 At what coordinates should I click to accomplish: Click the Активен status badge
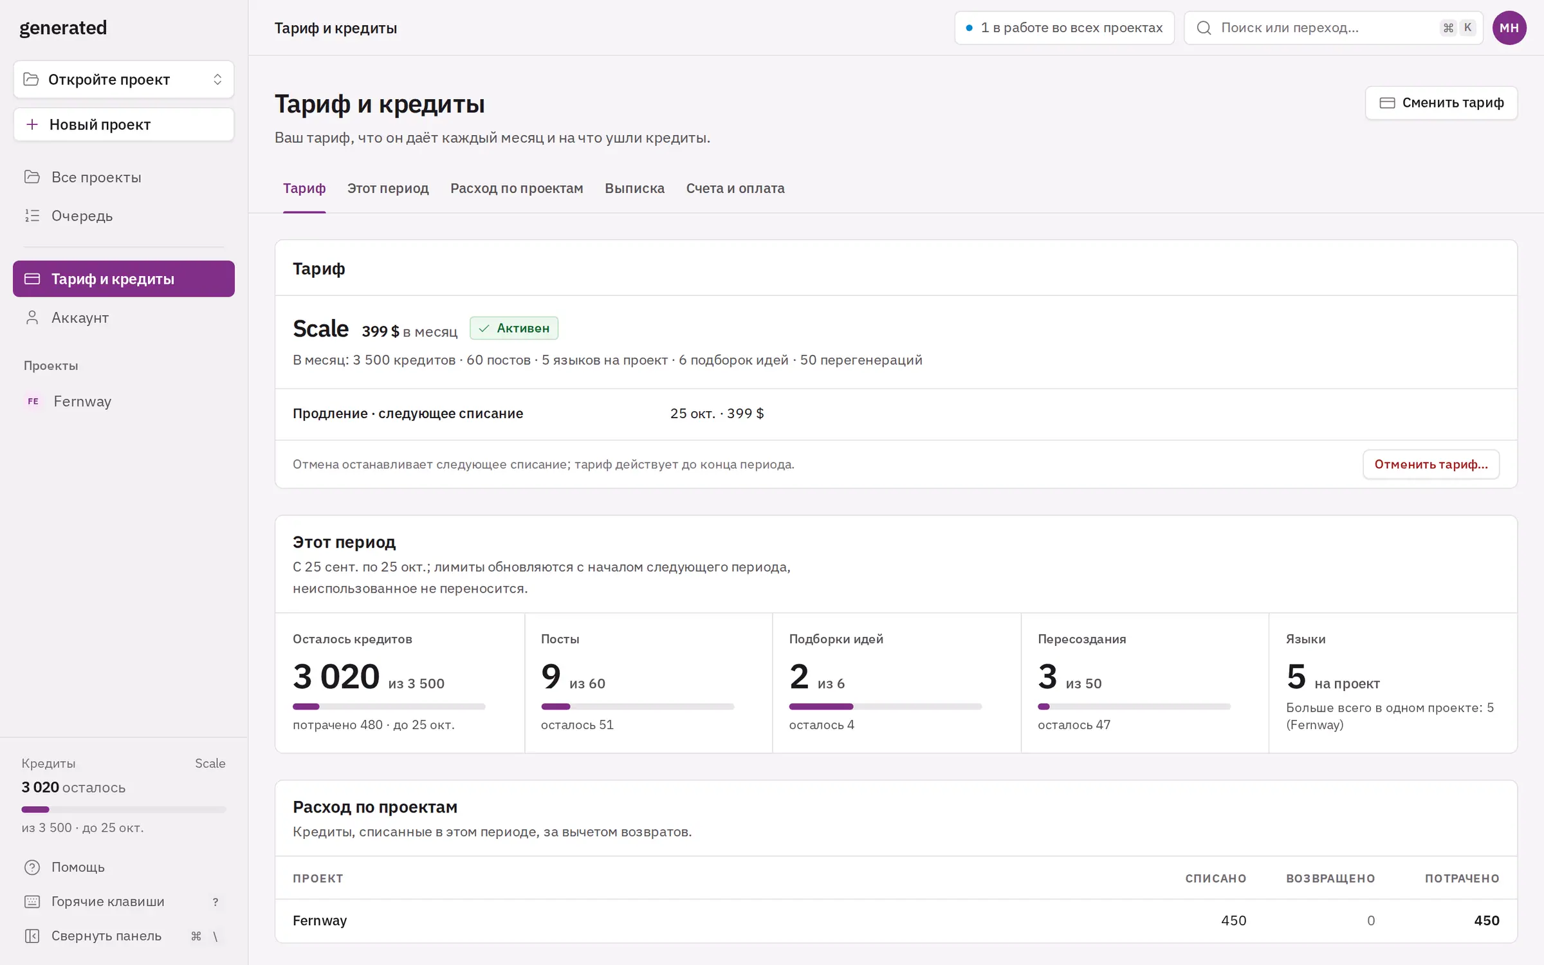pos(514,328)
